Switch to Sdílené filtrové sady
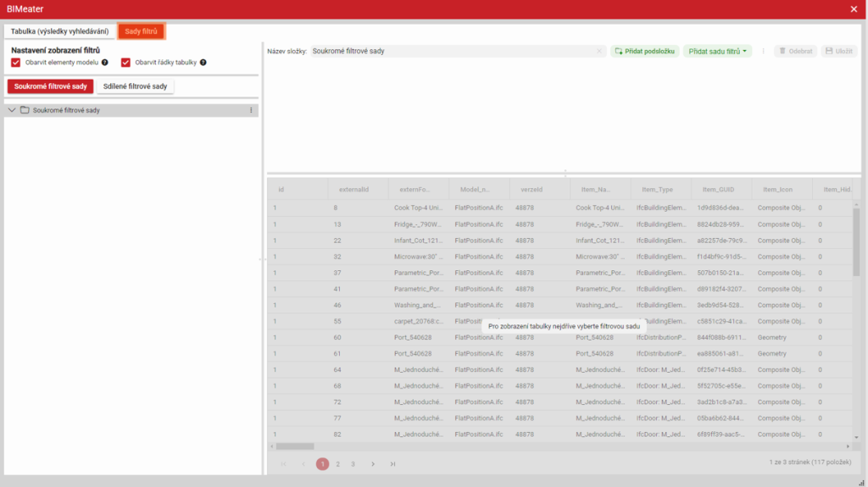Image resolution: width=868 pixels, height=487 pixels. click(x=136, y=86)
